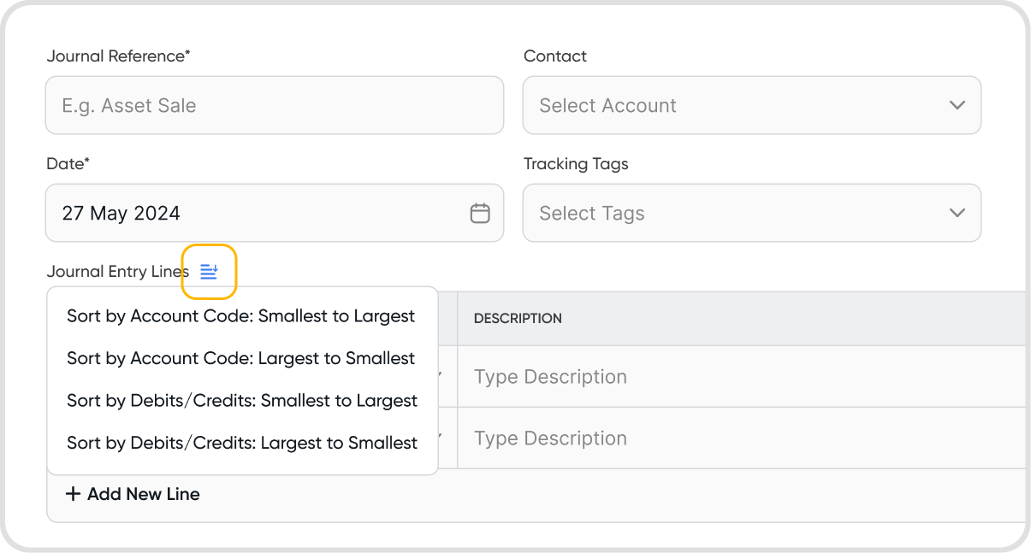The image size is (1031, 553).
Task: Focus the Journal Reference input field
Action: (274, 105)
